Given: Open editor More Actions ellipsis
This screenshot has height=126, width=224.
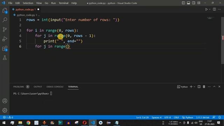Looking at the screenshot, I should point(219,9).
